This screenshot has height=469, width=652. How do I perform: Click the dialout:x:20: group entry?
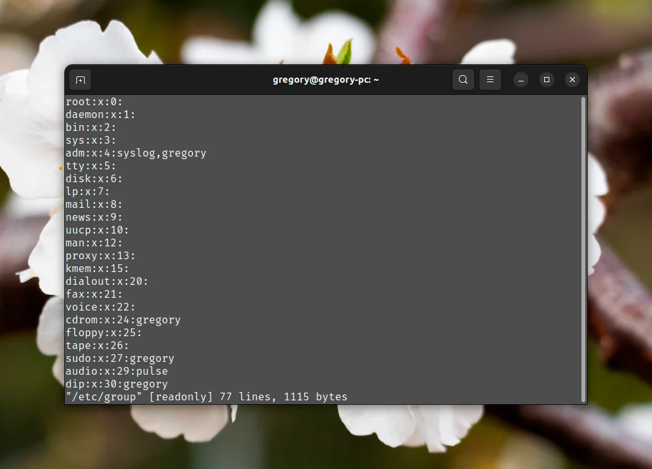107,281
